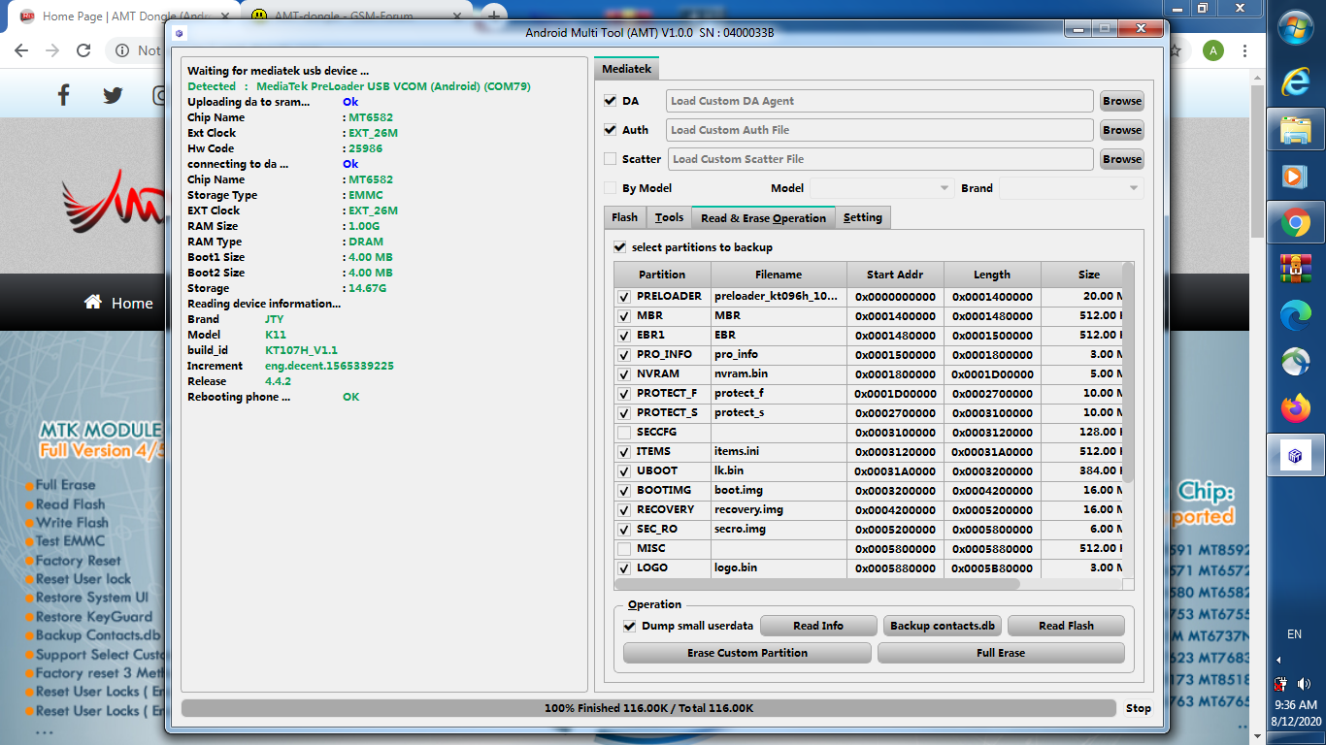Uncheck the RECOVERY partition checkbox
This screenshot has height=745, width=1326.
[624, 510]
